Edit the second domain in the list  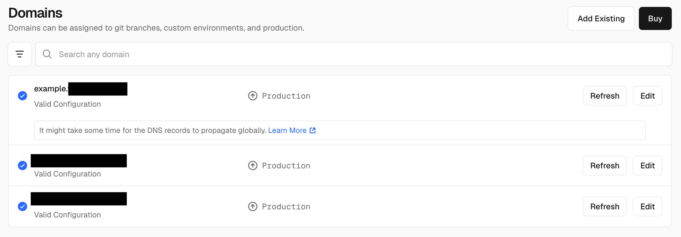tap(647, 165)
